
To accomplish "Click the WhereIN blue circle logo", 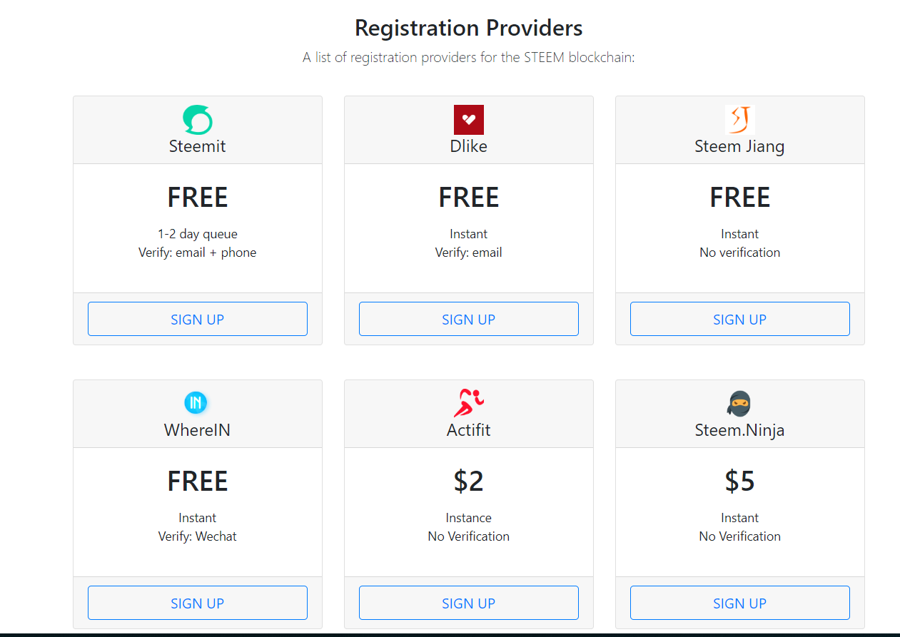I will pyautogui.click(x=196, y=403).
